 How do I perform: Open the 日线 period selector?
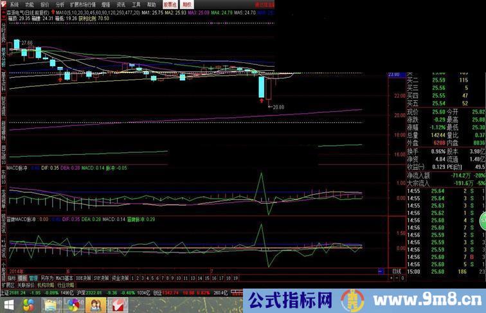(x=397, y=271)
